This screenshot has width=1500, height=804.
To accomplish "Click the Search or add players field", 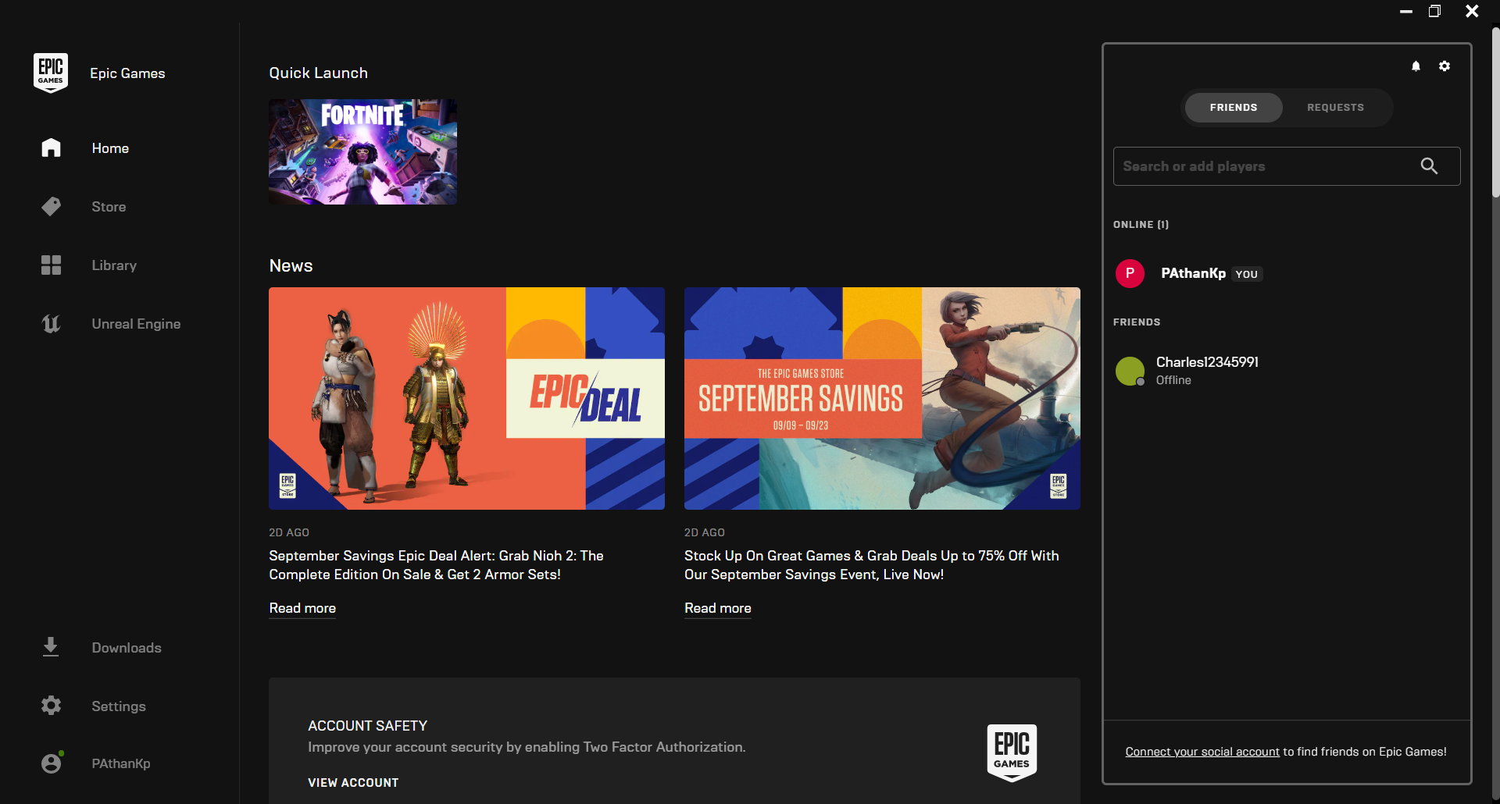I will (x=1266, y=166).
